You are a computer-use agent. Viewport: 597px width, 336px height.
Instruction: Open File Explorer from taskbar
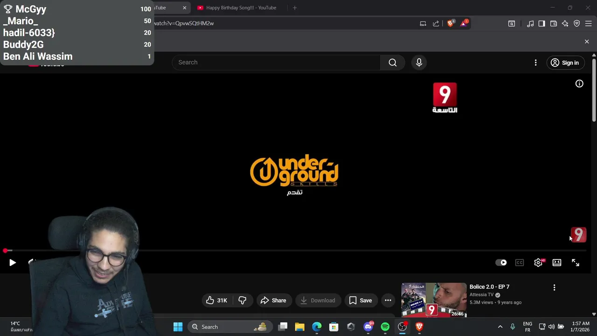(300, 327)
